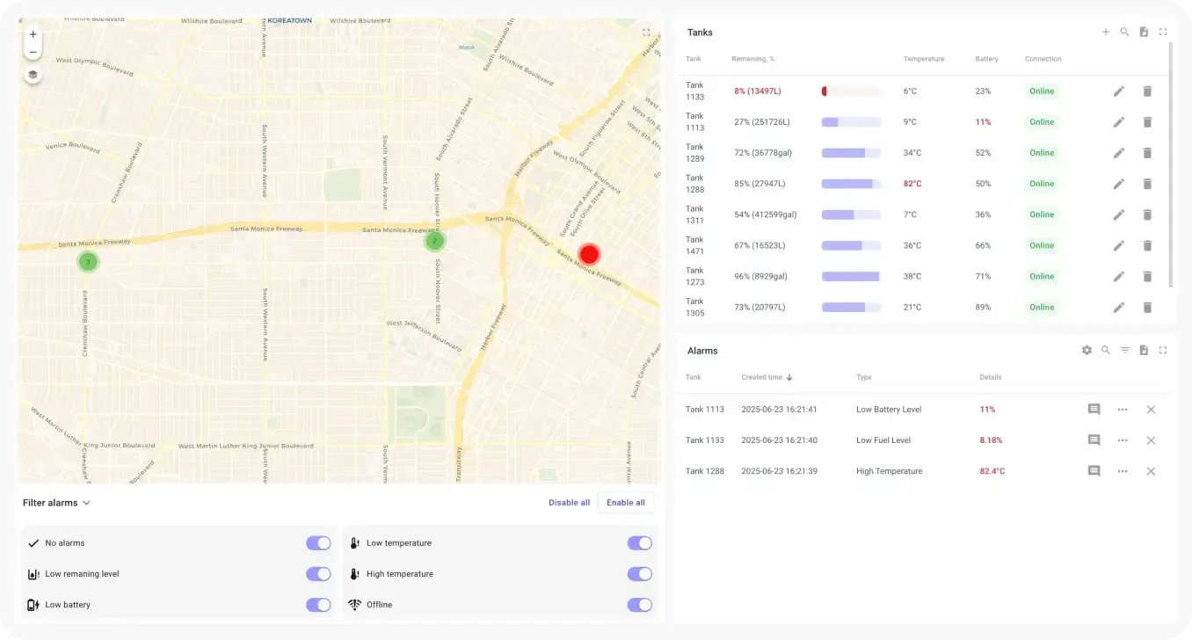Open Alarms panel settings gear
This screenshot has width=1192, height=640.
tap(1087, 350)
